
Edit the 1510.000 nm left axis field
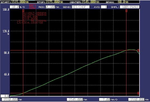(10, 100)
